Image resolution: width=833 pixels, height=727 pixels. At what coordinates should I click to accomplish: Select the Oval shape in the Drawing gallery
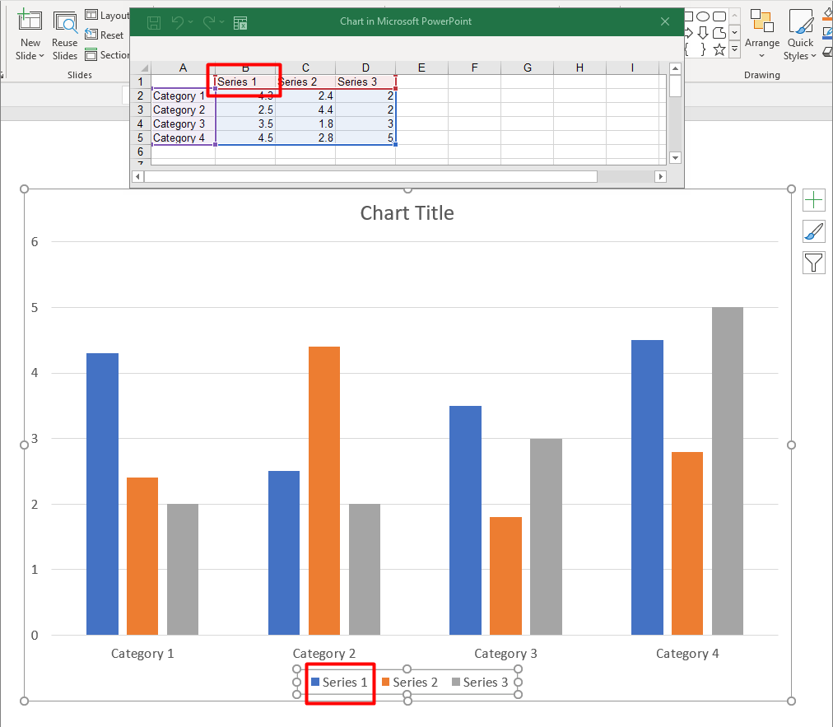point(702,16)
